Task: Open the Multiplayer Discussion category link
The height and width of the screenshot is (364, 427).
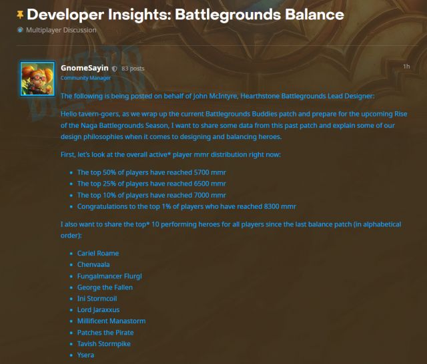Action: point(61,30)
